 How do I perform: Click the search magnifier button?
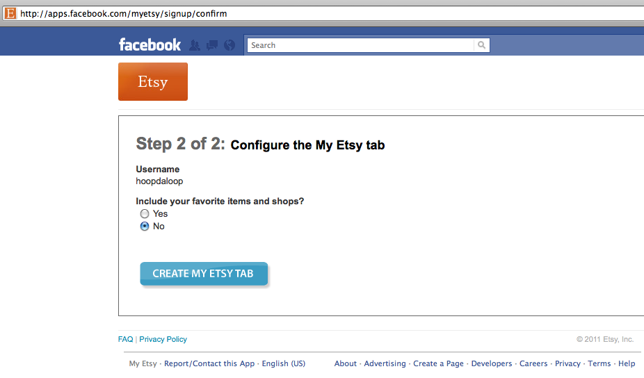point(481,45)
